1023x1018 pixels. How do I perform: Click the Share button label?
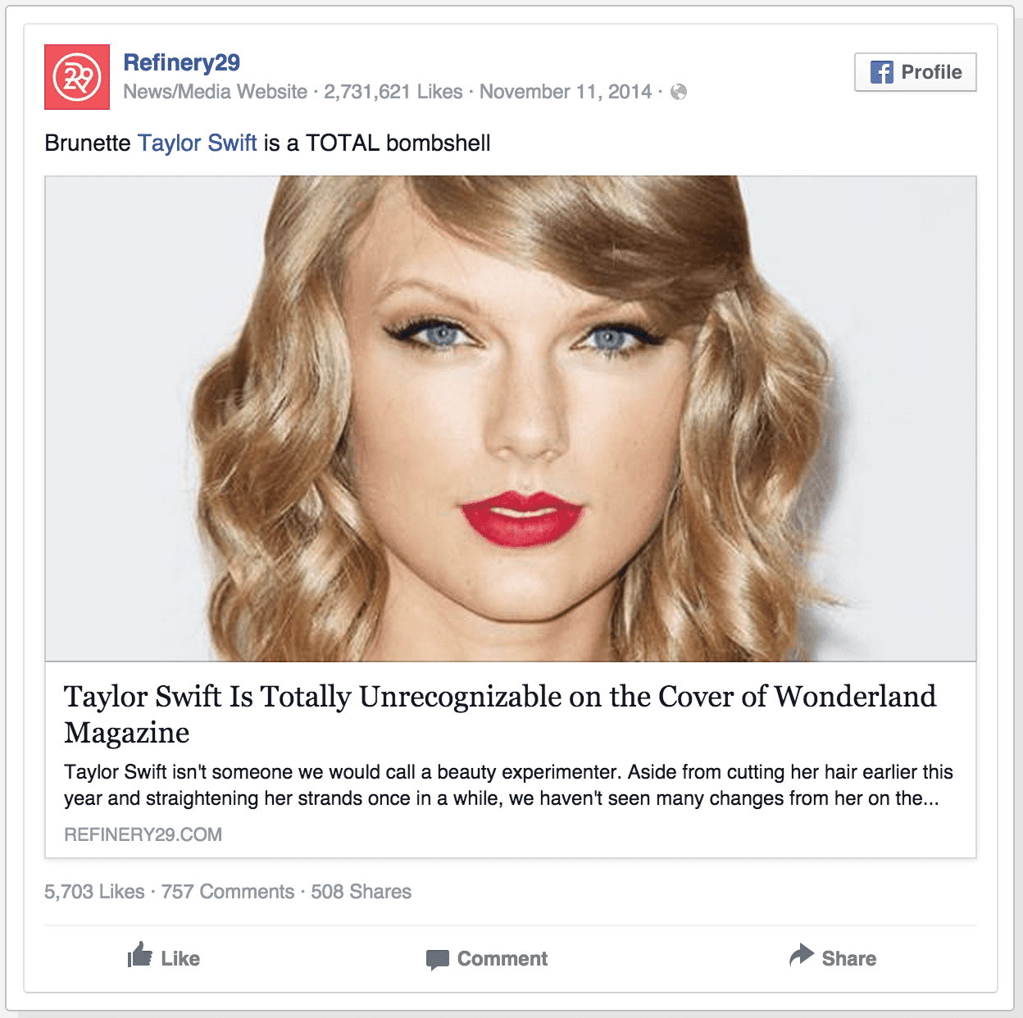pos(849,958)
